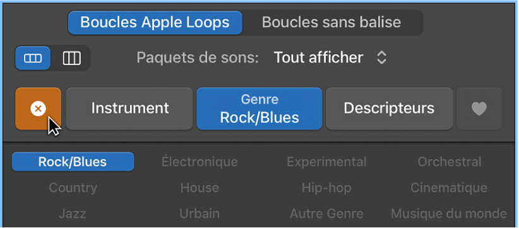Screen dimensions: 519x228
Task: Pick the Orchestral genre keyword
Action: point(449,162)
